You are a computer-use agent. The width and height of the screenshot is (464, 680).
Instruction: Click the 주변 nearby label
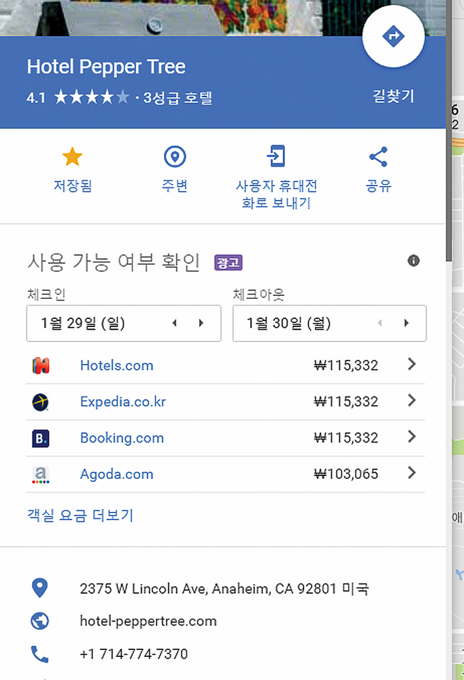pos(174,186)
